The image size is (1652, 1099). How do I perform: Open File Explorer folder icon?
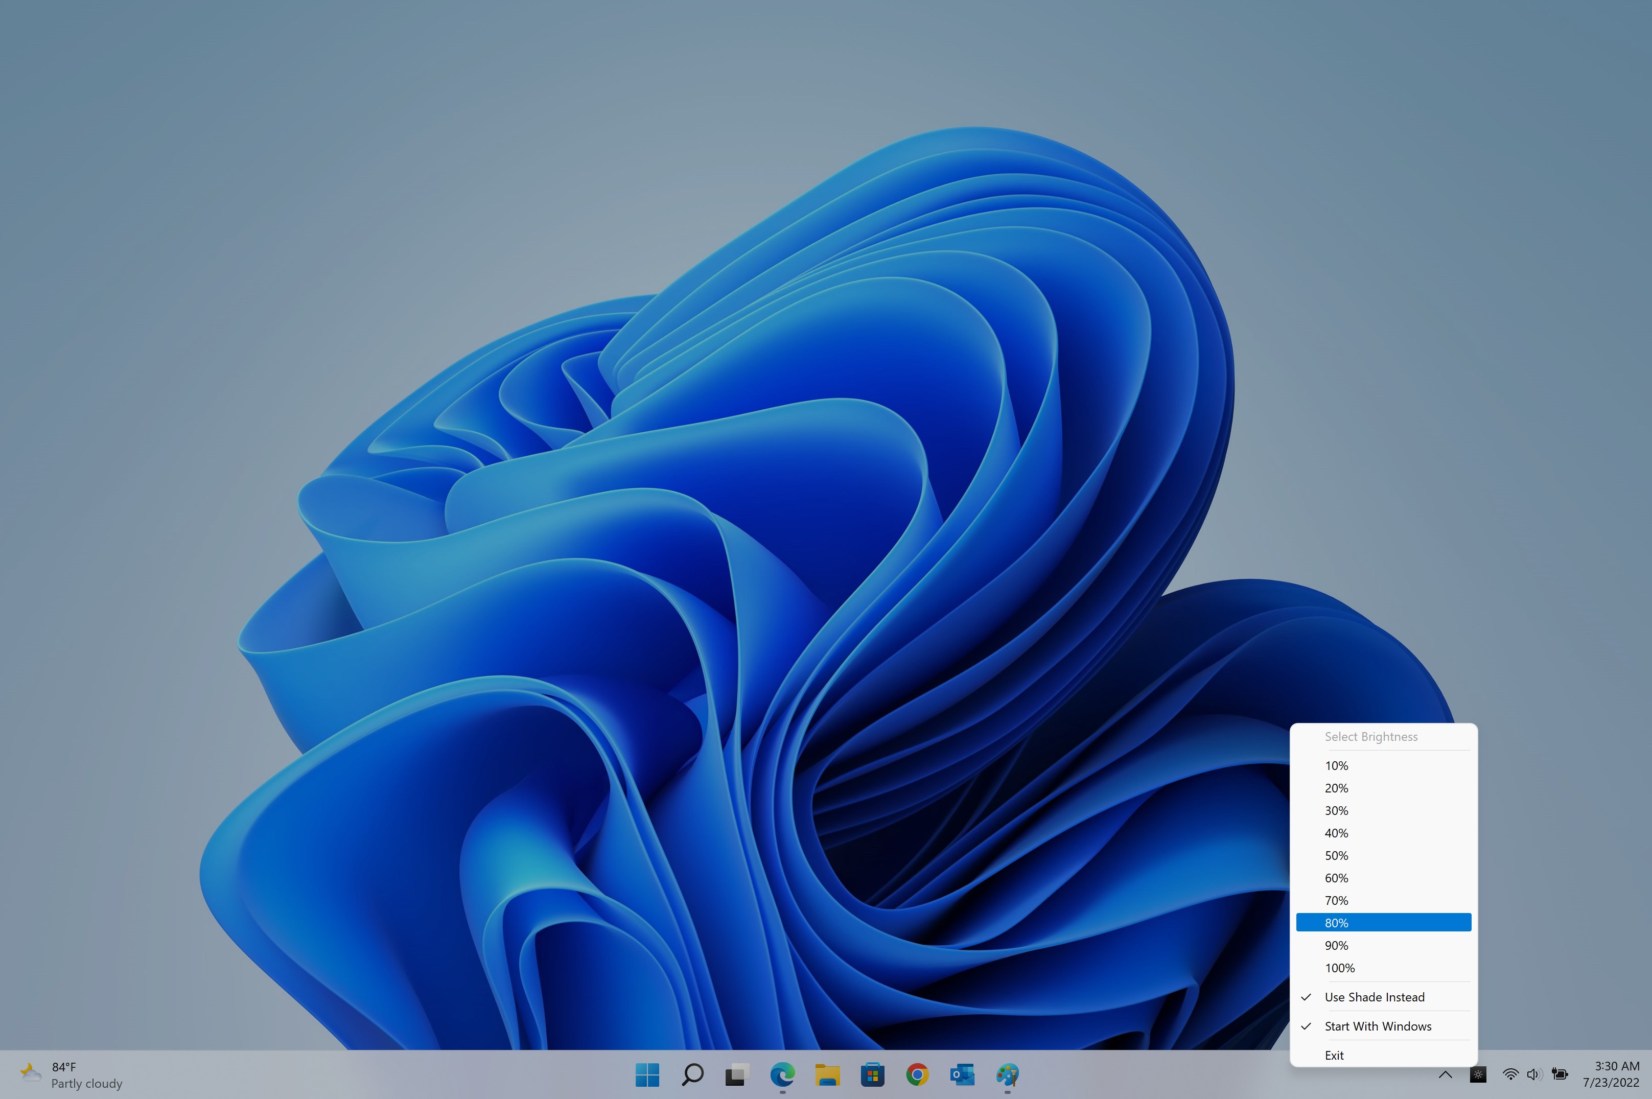point(827,1074)
